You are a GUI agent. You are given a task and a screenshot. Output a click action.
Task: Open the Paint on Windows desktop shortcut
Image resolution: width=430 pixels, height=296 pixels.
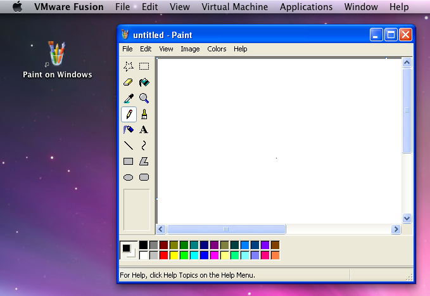pyautogui.click(x=57, y=60)
